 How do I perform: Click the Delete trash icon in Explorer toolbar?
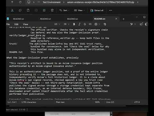[52, 10]
